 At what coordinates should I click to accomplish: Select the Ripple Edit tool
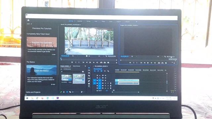pos(89,73)
